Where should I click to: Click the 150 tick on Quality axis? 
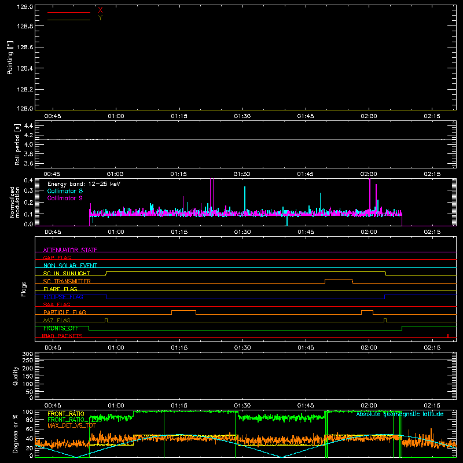[x=28, y=376]
